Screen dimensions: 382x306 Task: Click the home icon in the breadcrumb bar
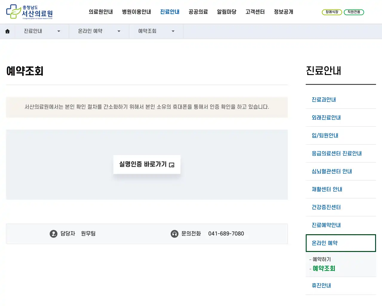tap(7, 31)
